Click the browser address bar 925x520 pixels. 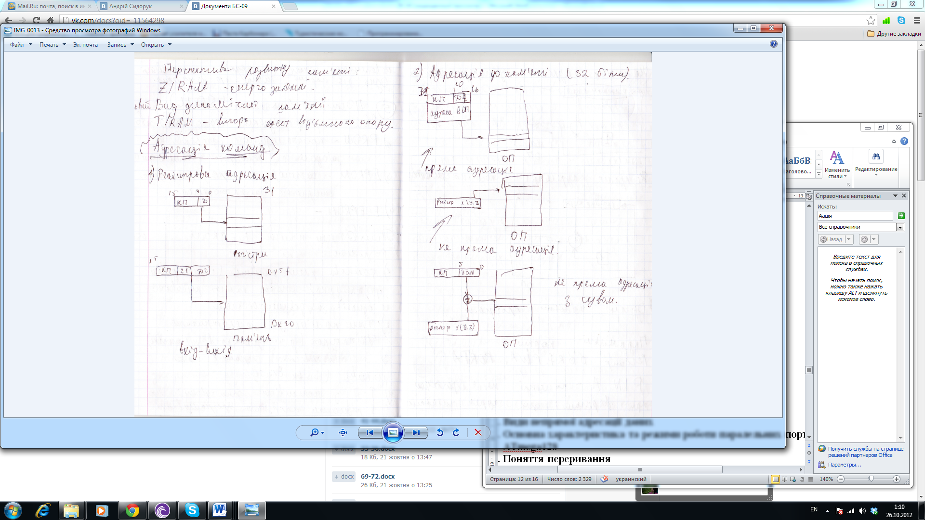pyautogui.click(x=462, y=20)
